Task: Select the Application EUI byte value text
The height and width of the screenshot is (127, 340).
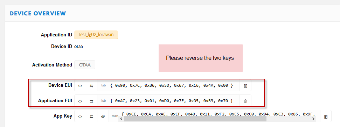Action: pos(172,101)
